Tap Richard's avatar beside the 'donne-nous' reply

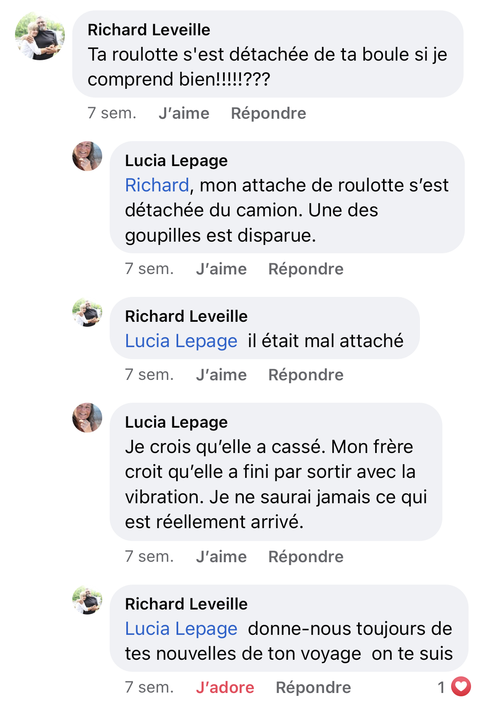87,600
